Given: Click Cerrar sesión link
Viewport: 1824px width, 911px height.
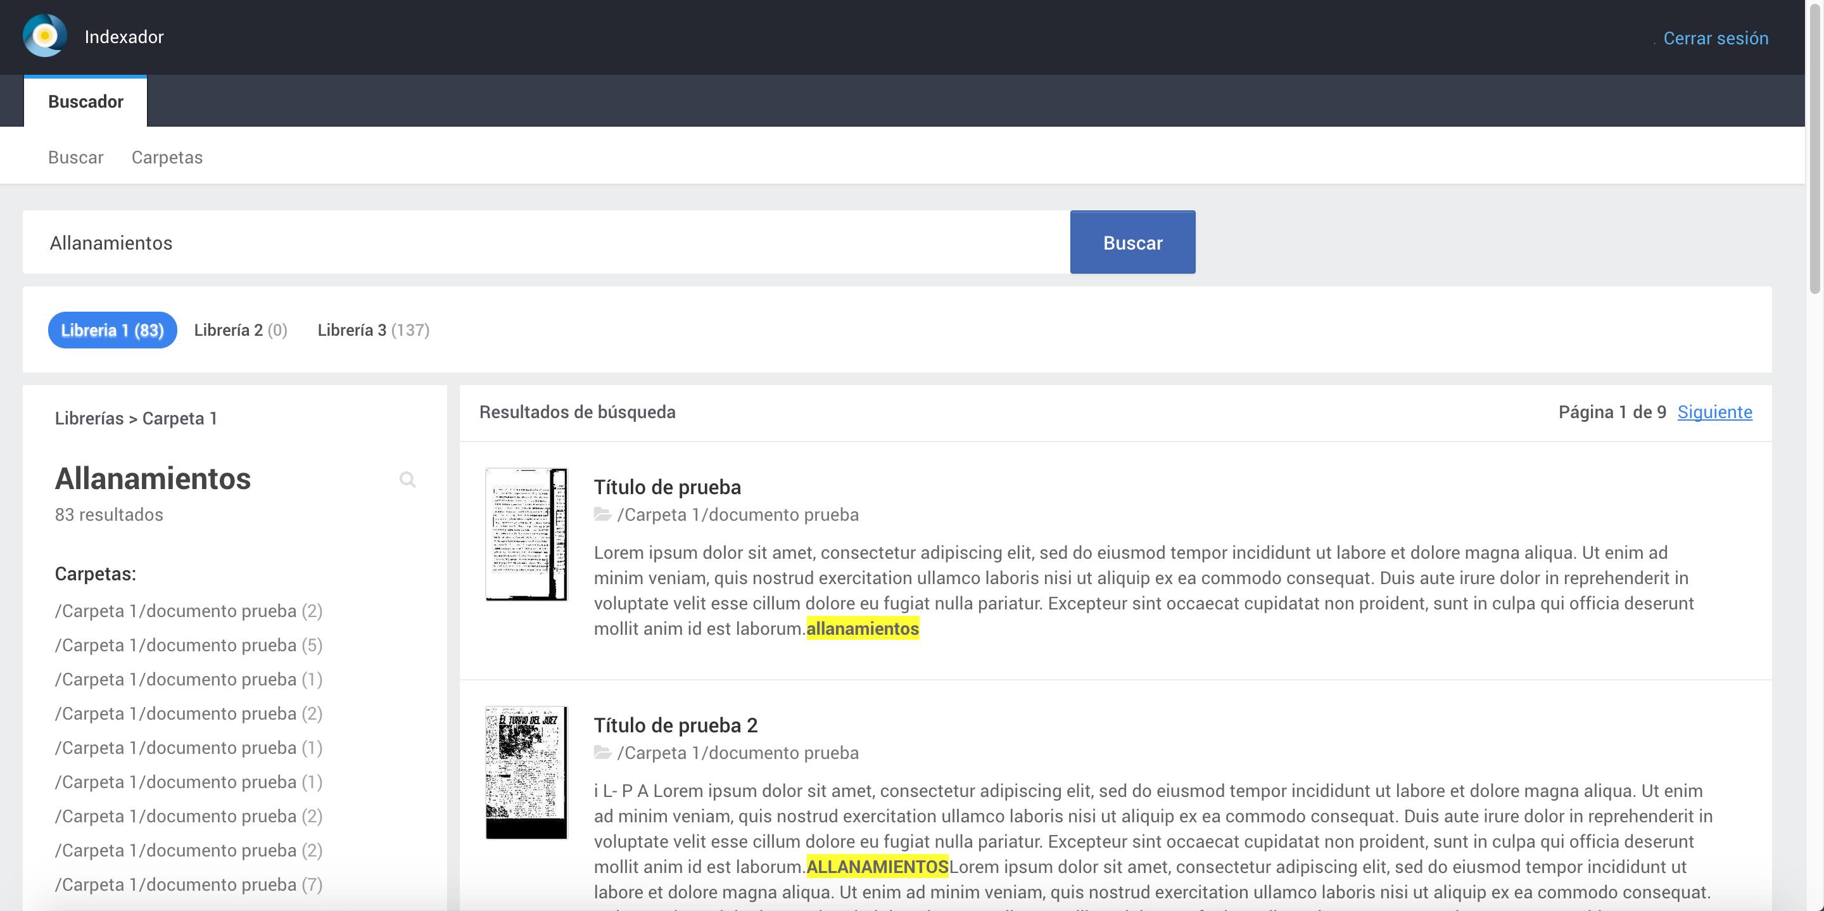Looking at the screenshot, I should 1715,38.
